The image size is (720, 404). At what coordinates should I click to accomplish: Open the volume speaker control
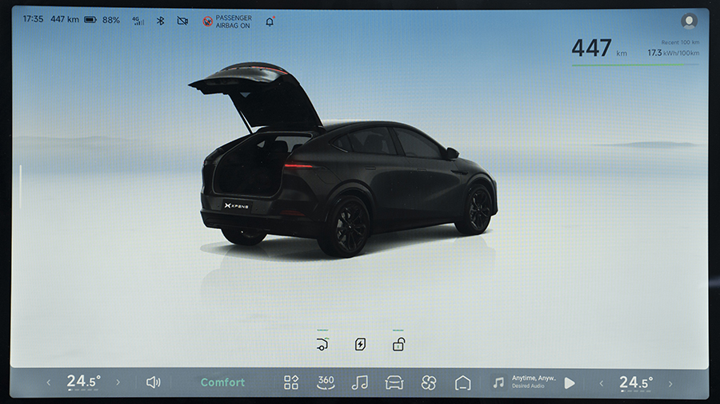pos(153,382)
